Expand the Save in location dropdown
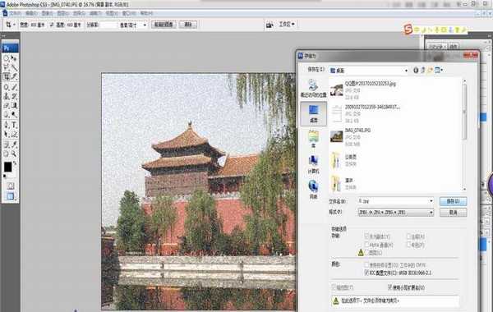The image size is (493, 312). pos(406,71)
